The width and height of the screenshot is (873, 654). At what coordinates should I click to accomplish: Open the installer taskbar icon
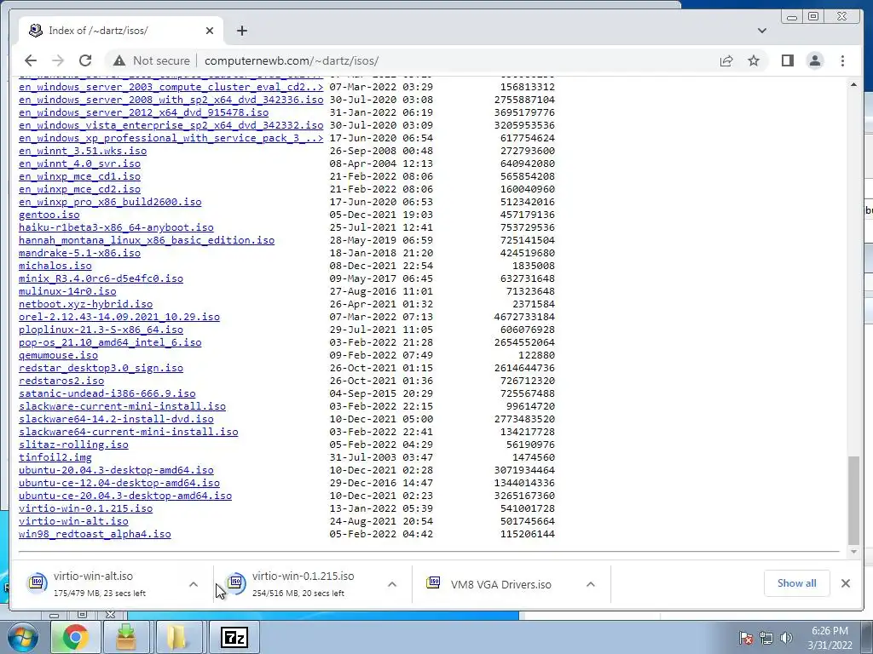[x=126, y=637]
